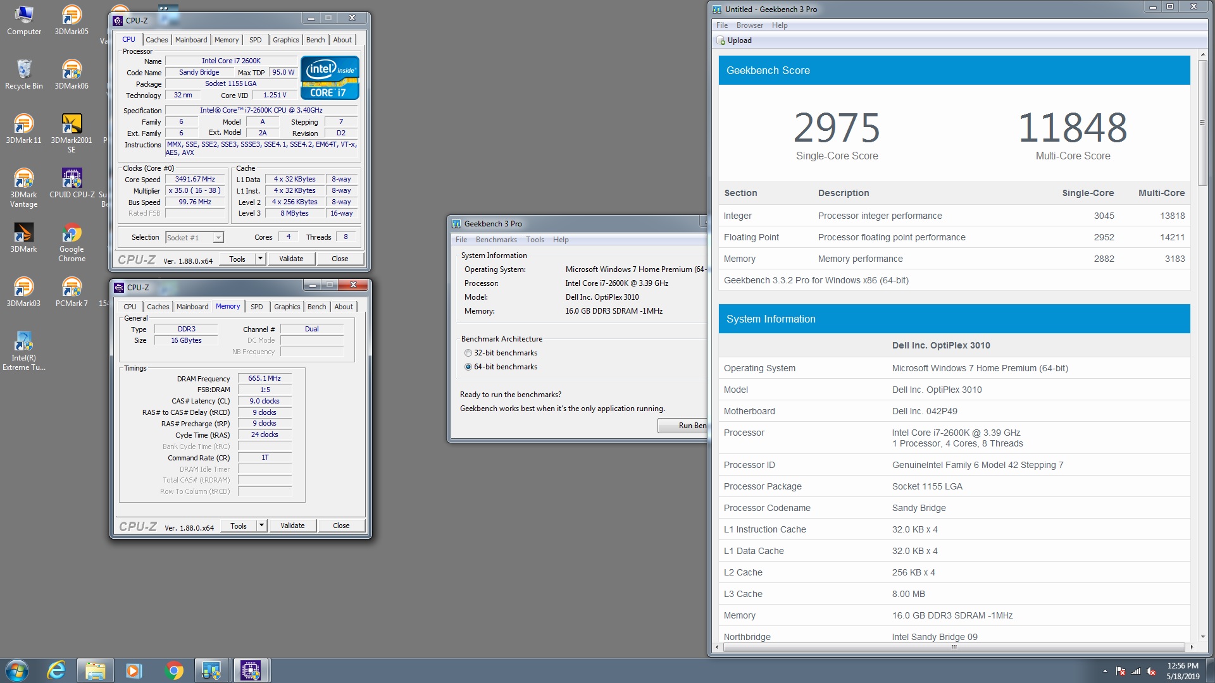Screen dimensions: 1215x683
Task: Open Tools dropdown arrow in bottom CPU-Z window
Action: click(x=261, y=526)
